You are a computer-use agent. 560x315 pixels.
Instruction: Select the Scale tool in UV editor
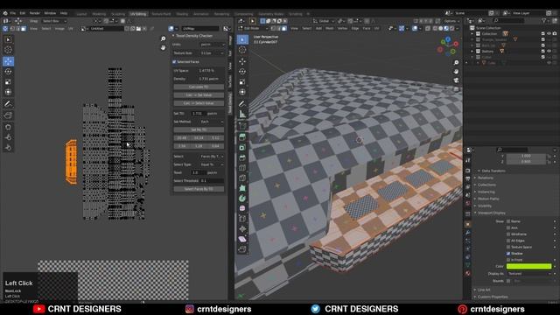tap(8, 81)
